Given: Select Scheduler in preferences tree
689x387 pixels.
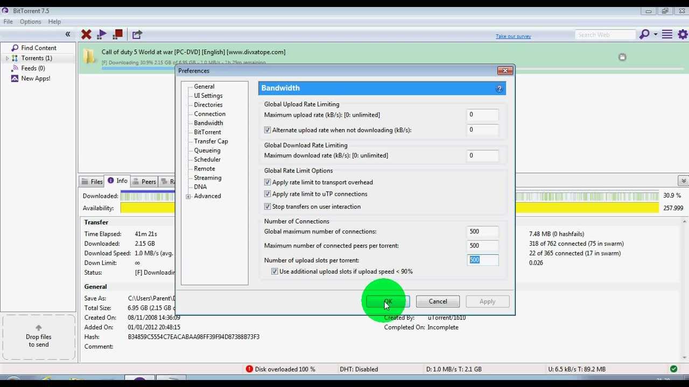Looking at the screenshot, I should pyautogui.click(x=207, y=160).
